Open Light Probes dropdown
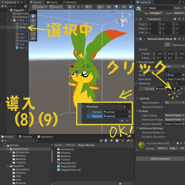The height and width of the screenshot is (185, 185). coord(175,115)
